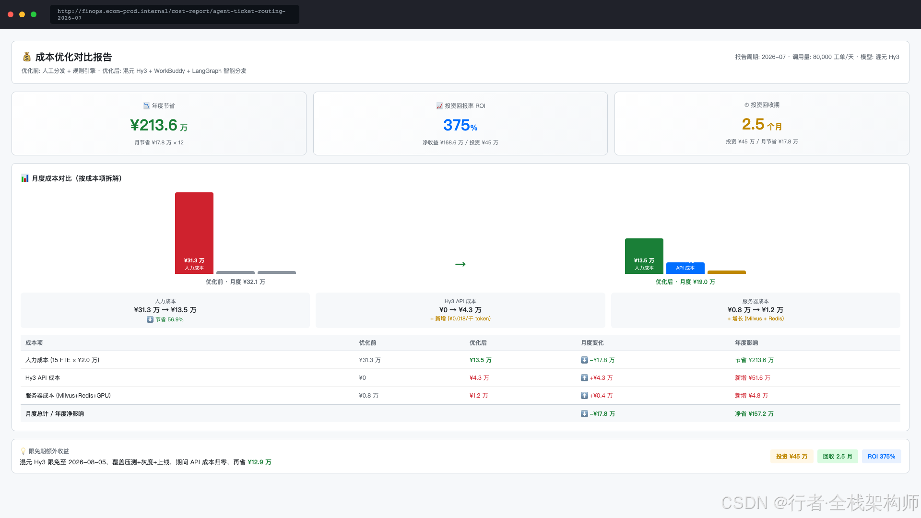Click the orange server cost bar after optimization
The width and height of the screenshot is (921, 518).
727,272
